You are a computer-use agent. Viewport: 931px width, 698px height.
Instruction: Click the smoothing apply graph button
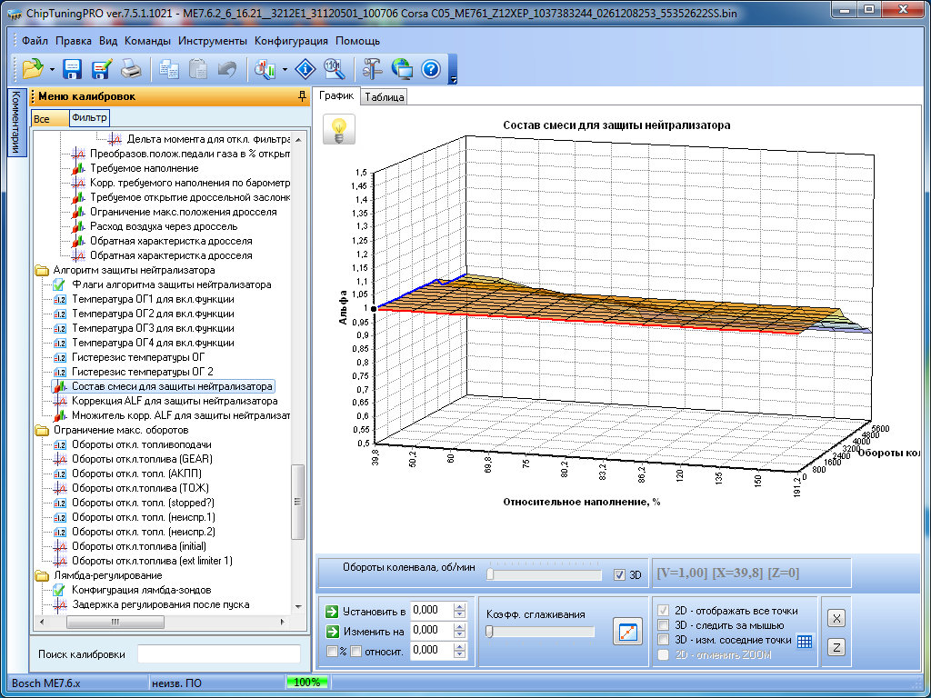tap(627, 630)
